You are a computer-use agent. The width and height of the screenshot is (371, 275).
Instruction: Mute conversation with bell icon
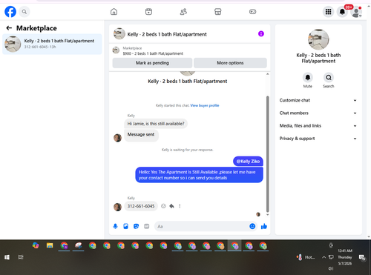(308, 78)
